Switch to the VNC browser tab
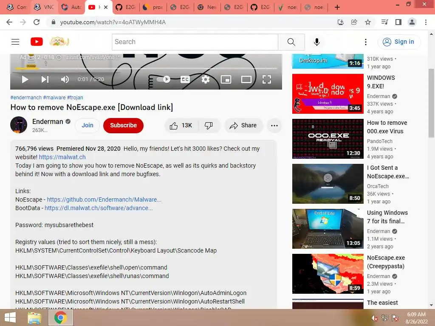 pos(44,7)
